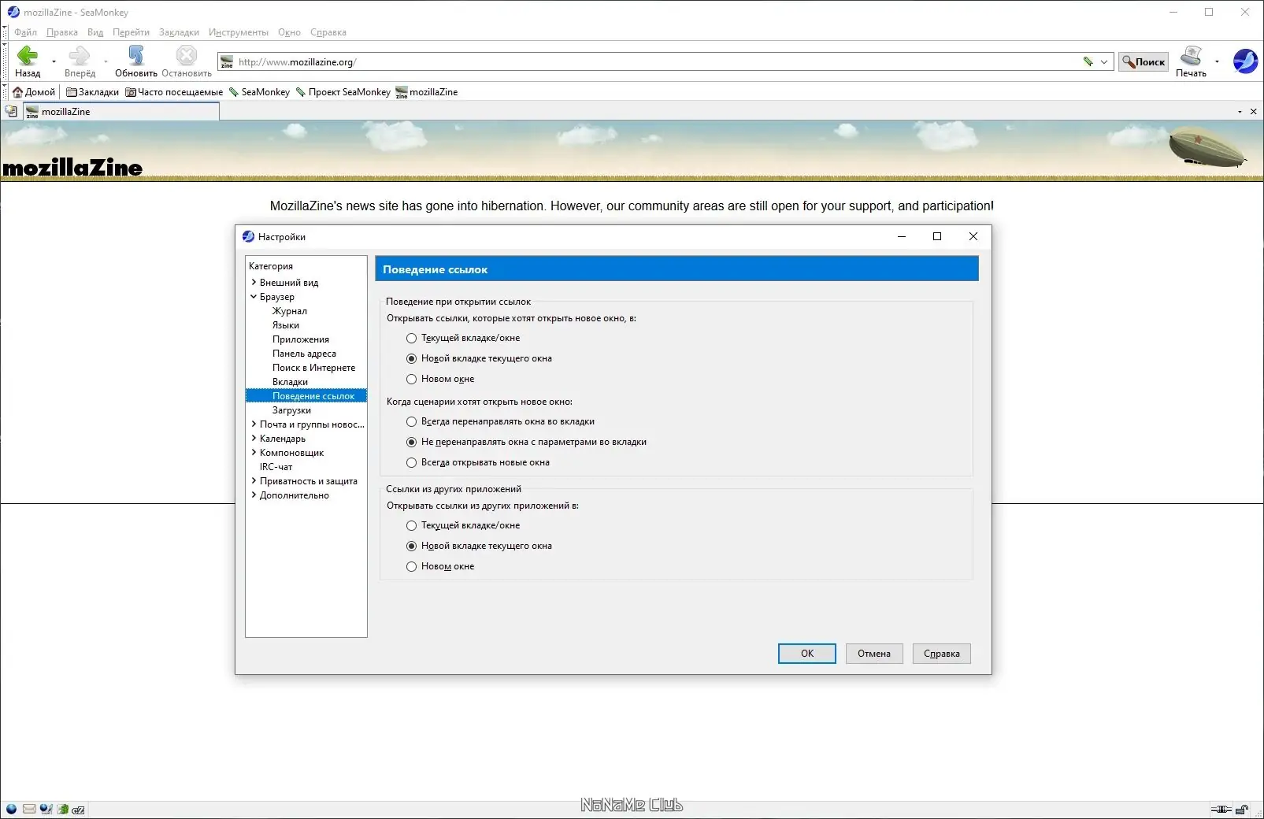Screen dimensions: 1264x819
Task: Launch Composer from the status bar icon
Action: tap(46, 809)
